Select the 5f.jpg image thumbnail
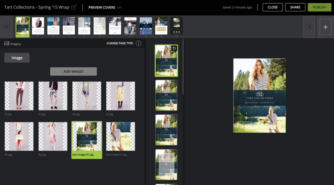The width and height of the screenshot is (334, 185). click(19, 96)
